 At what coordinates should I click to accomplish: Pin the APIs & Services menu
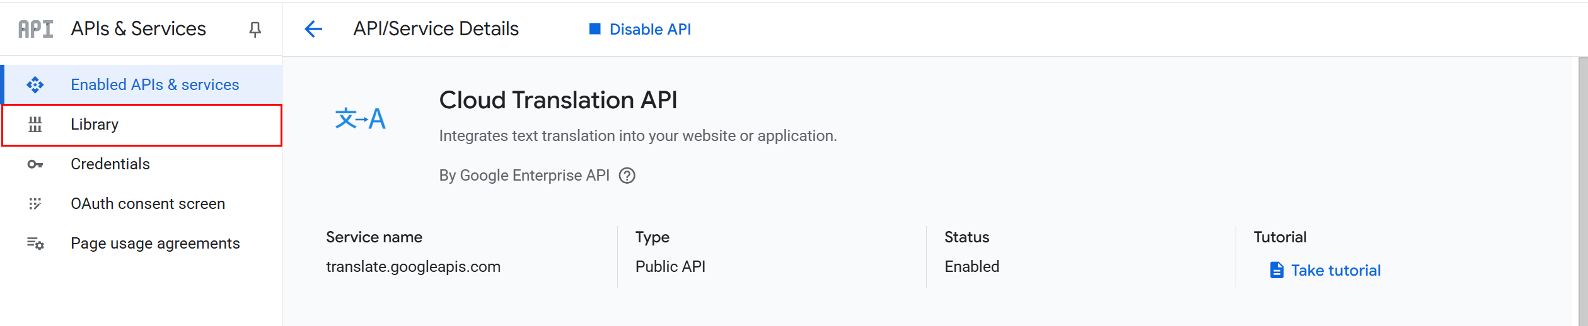[255, 30]
